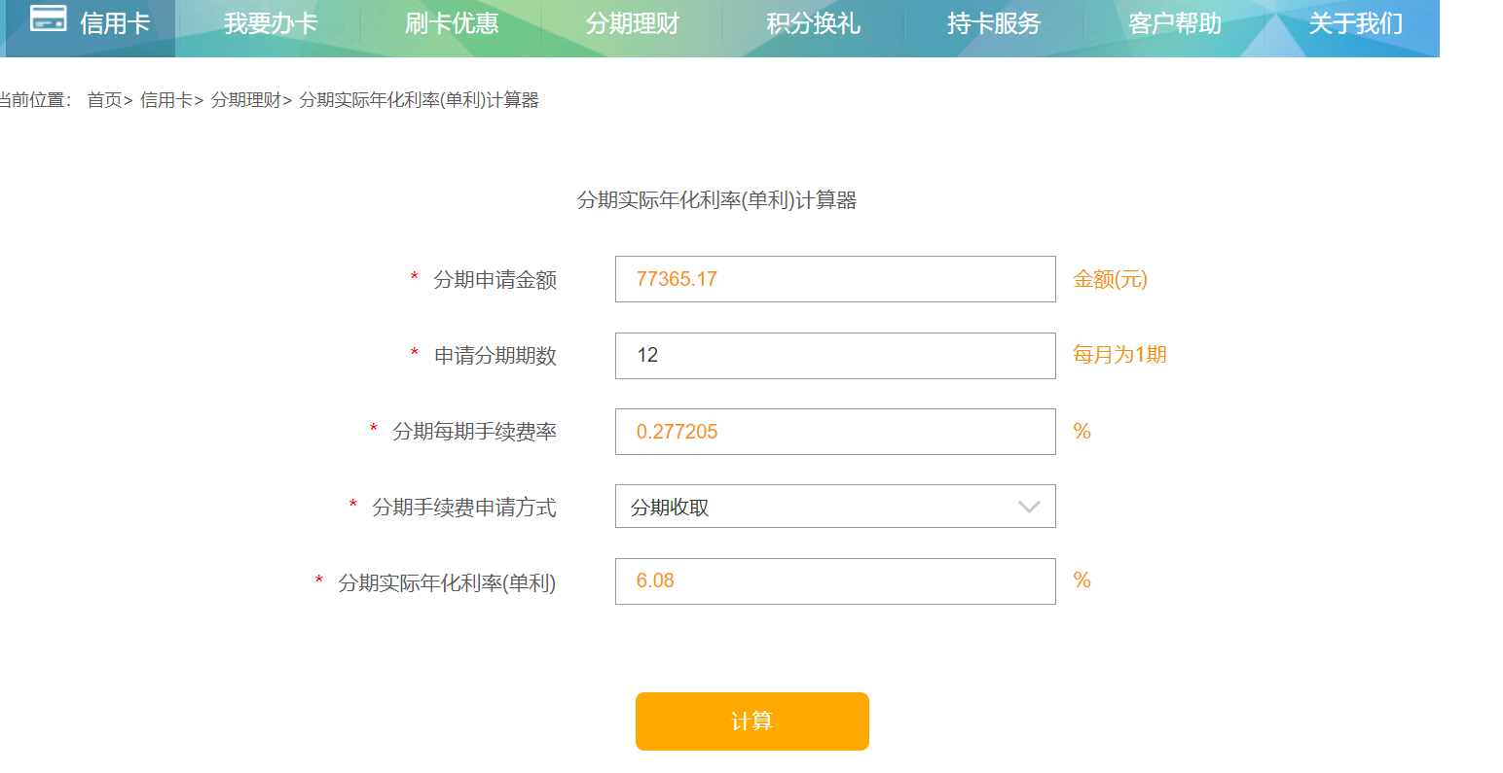Go to 积分换礼 section
Screen dimensions: 1503x773
click(x=813, y=23)
